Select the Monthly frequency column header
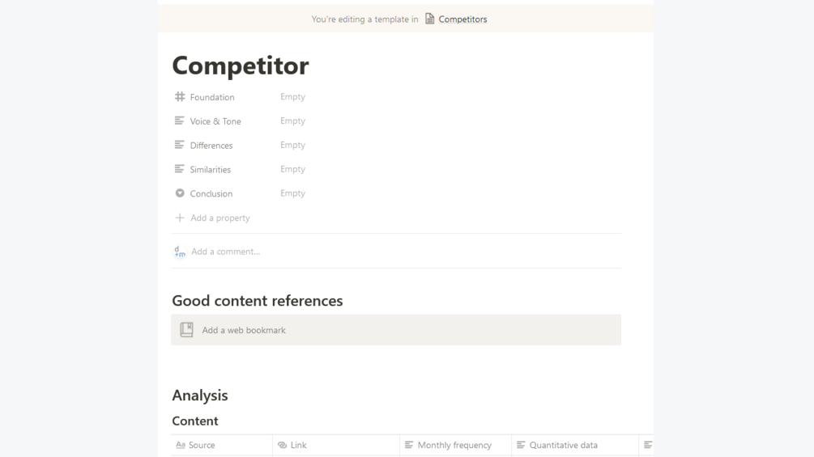 454,446
